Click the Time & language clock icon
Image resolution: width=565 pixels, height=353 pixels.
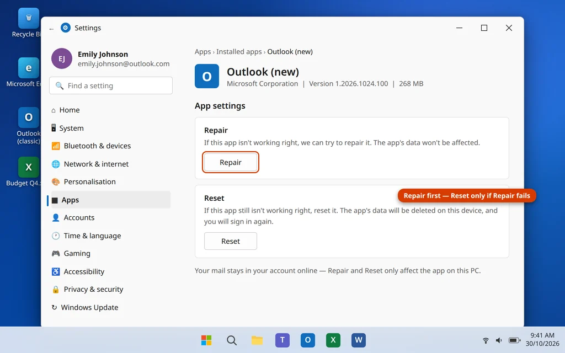pos(56,236)
